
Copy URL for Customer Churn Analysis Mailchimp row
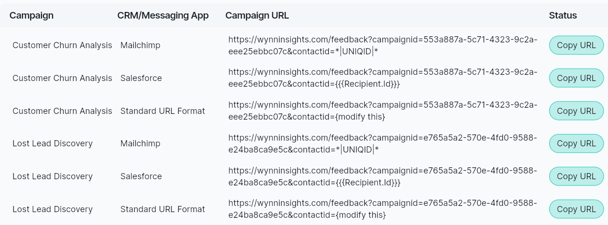tap(576, 46)
